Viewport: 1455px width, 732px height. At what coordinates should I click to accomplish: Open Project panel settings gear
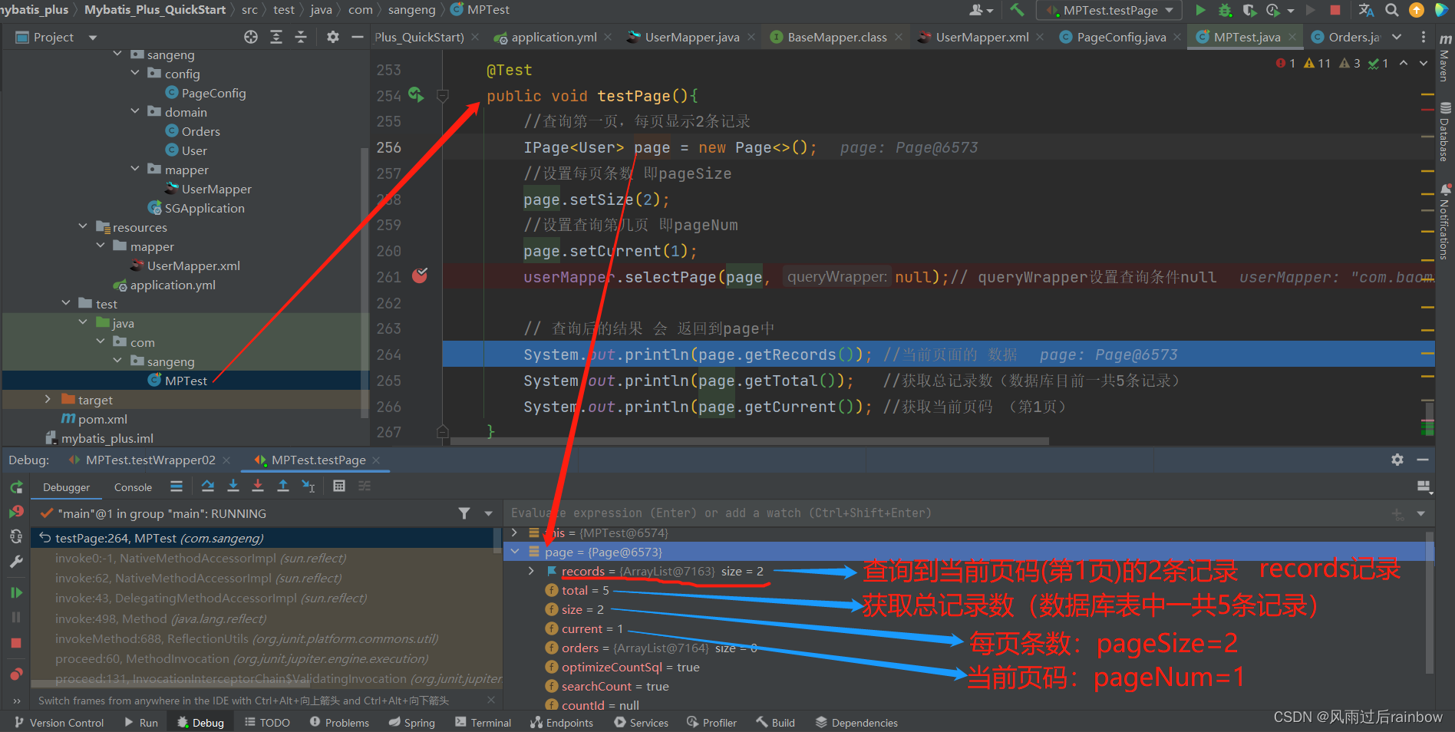[332, 37]
